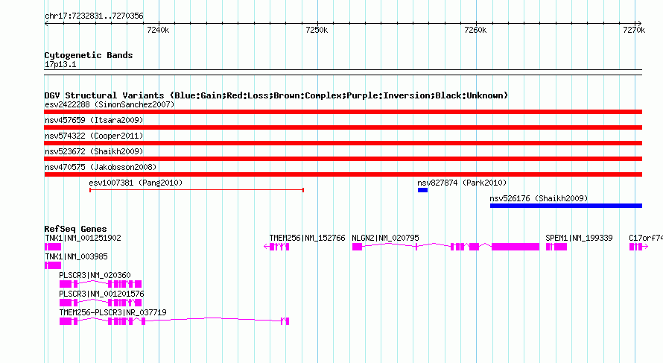
Task: Select the nsv574322 (Cooper2011) variant bar
Action: pos(343,143)
